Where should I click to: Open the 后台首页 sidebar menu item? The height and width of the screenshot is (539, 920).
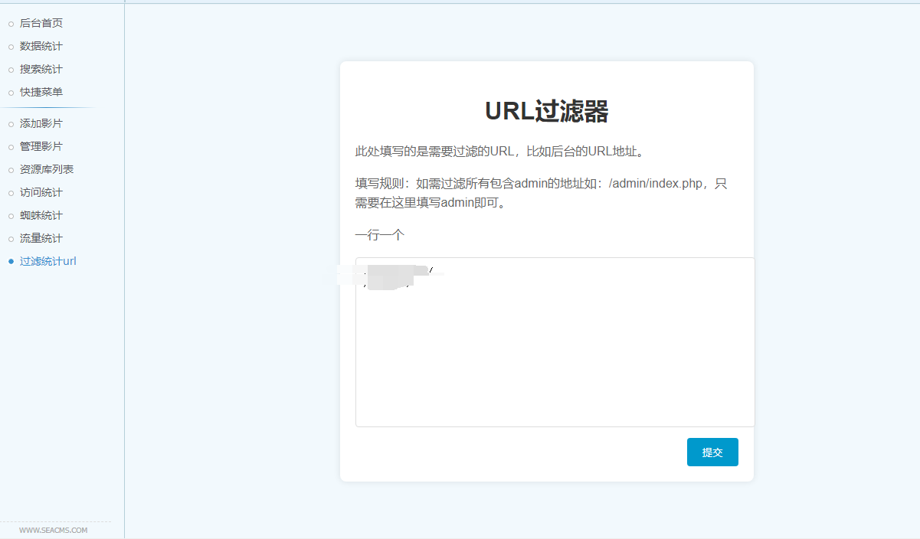click(x=41, y=24)
